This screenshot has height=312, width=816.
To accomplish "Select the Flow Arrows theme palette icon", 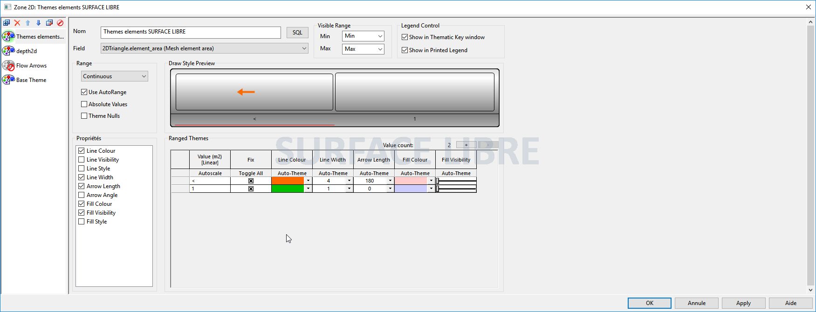I will click(8, 66).
